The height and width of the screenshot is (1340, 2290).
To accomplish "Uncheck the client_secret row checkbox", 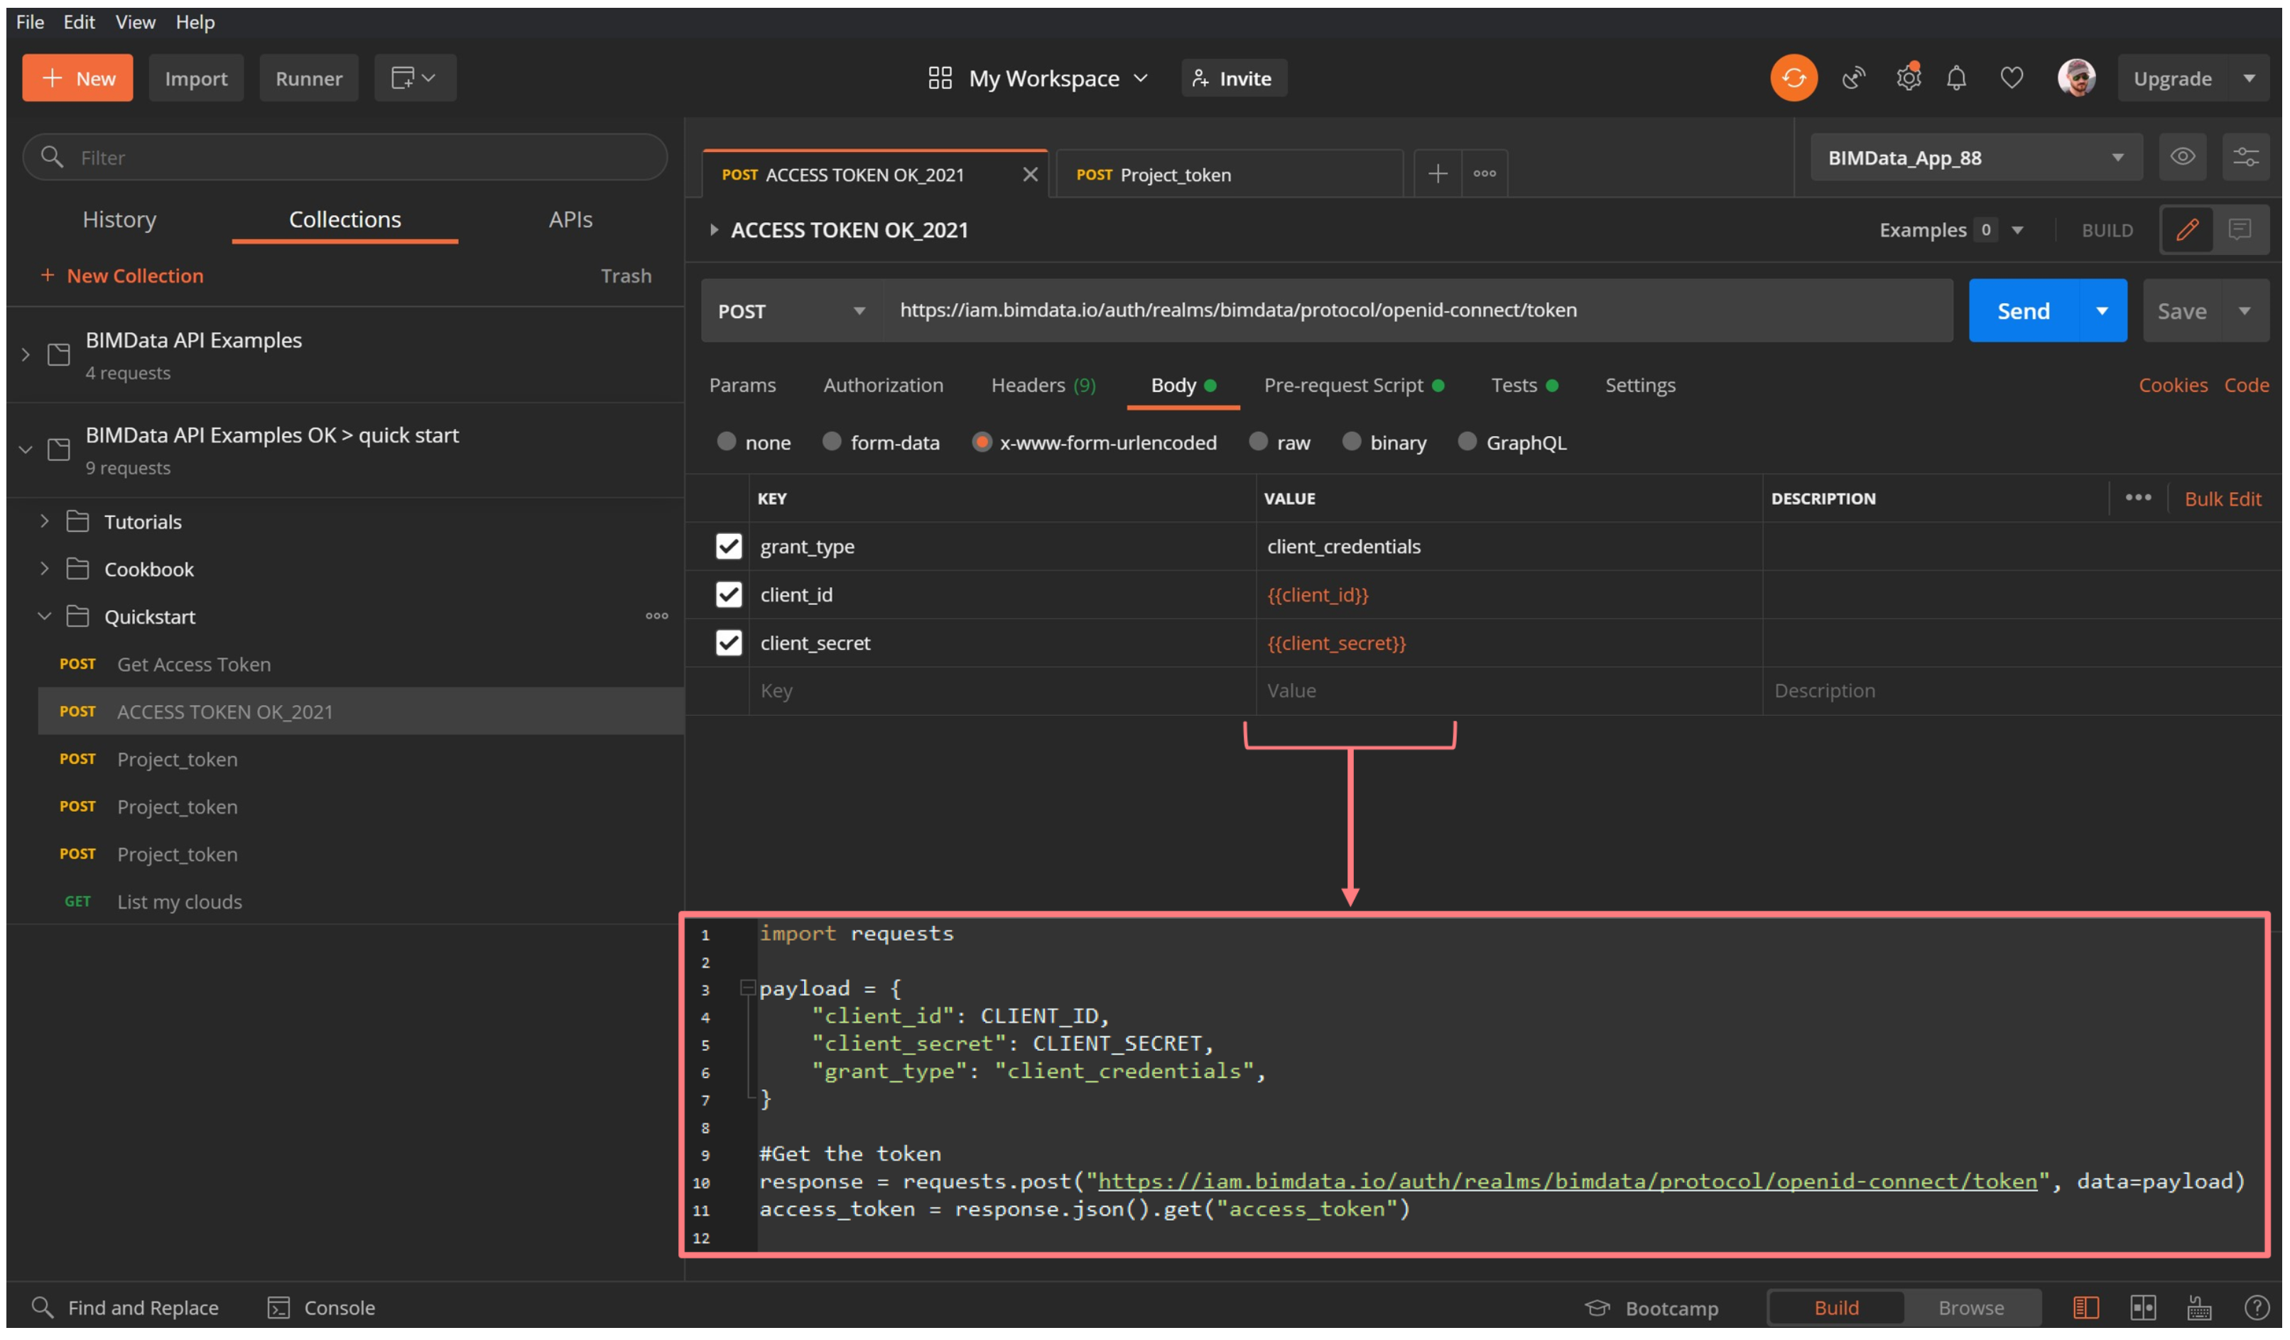I will tap(729, 642).
